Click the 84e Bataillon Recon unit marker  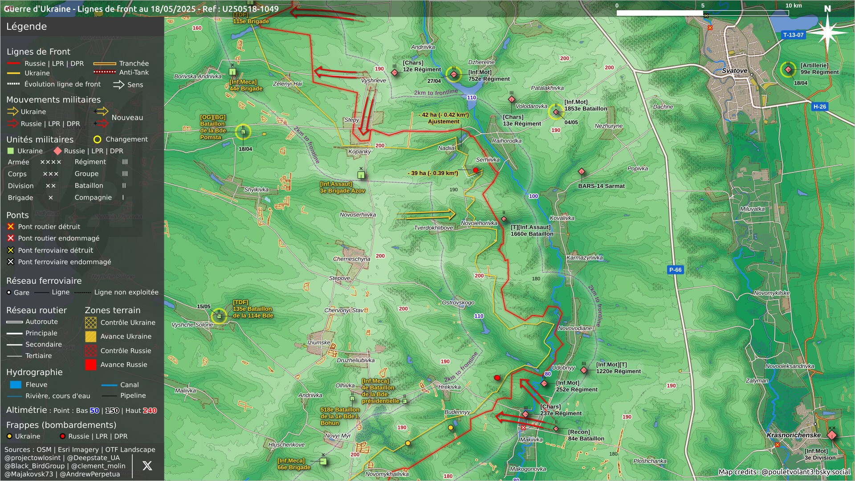[x=556, y=428]
